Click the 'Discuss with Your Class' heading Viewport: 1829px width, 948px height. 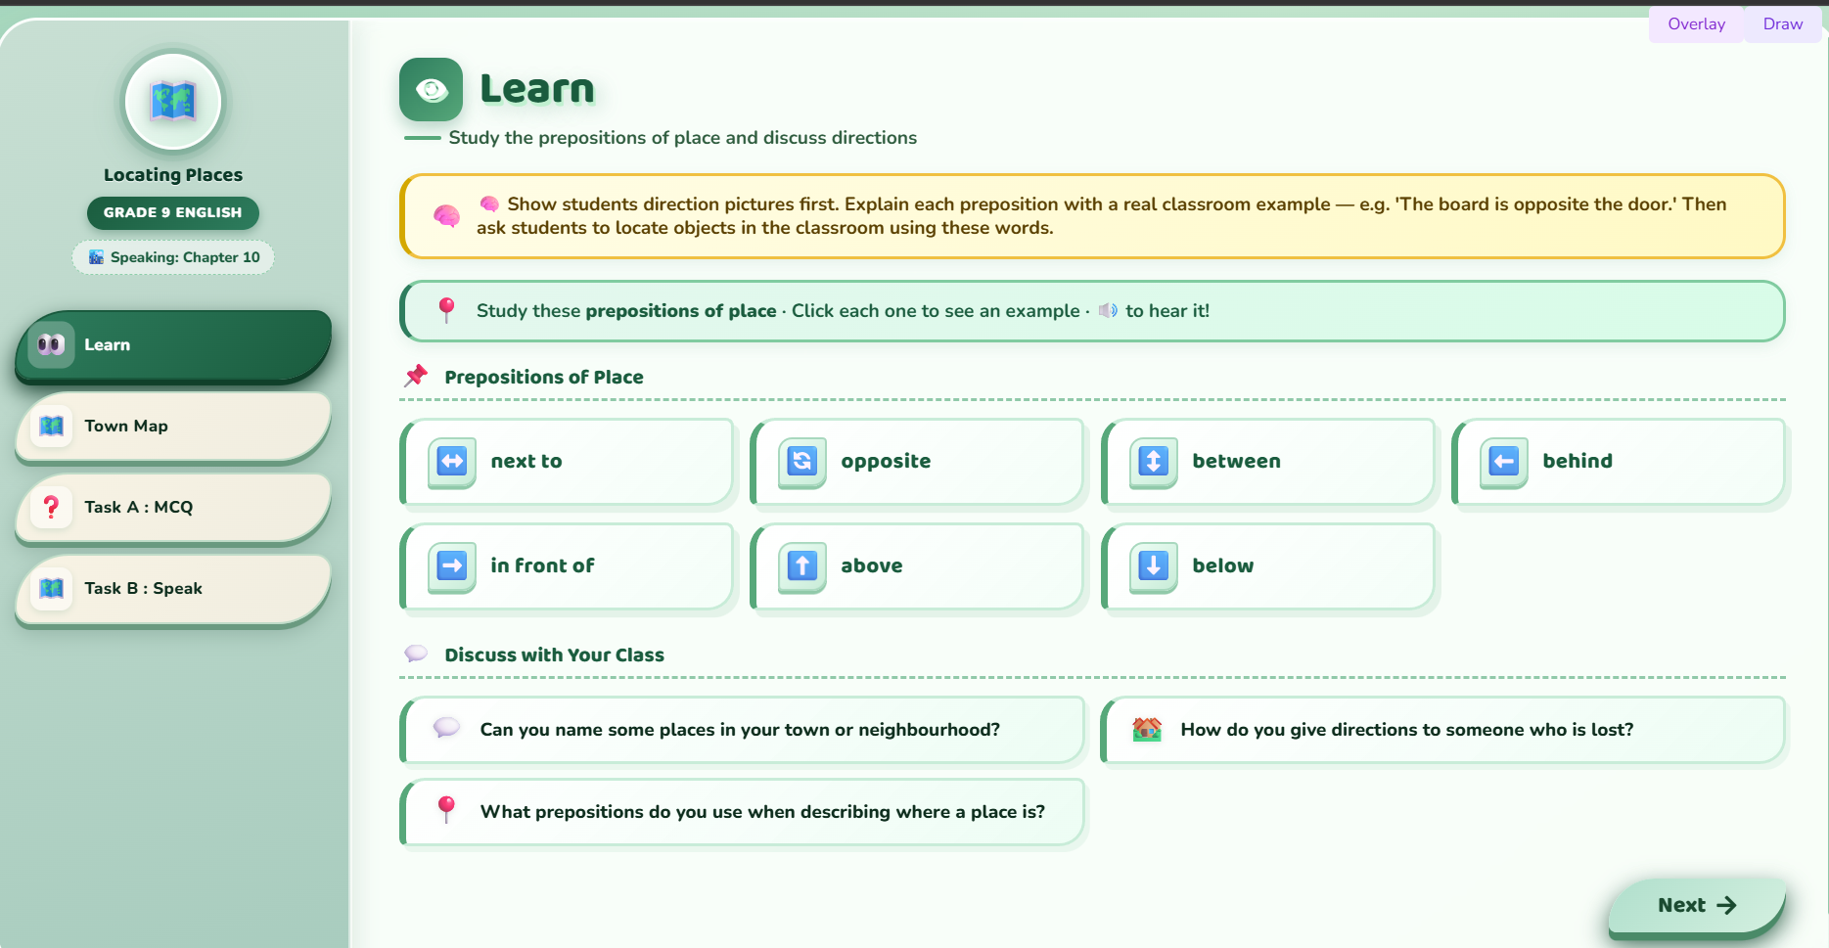click(x=555, y=655)
